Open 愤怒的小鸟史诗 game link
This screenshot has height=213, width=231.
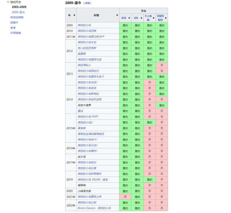(x=87, y=88)
